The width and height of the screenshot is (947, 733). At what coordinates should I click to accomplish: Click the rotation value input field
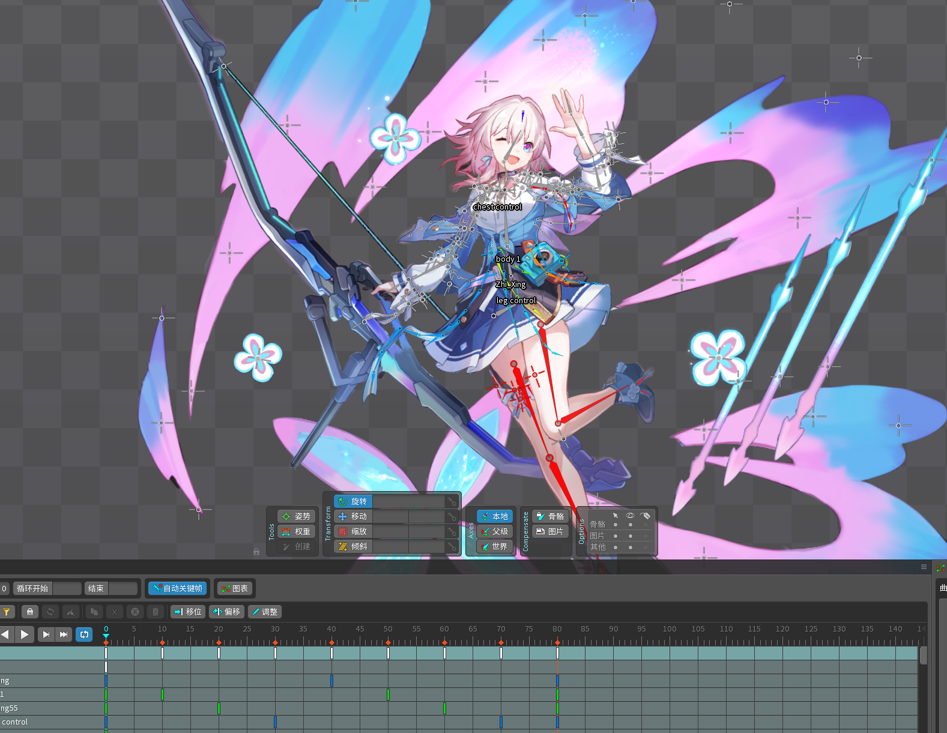pos(409,501)
